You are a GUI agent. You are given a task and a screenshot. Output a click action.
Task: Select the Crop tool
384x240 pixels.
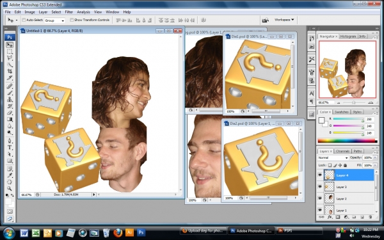click(10, 71)
